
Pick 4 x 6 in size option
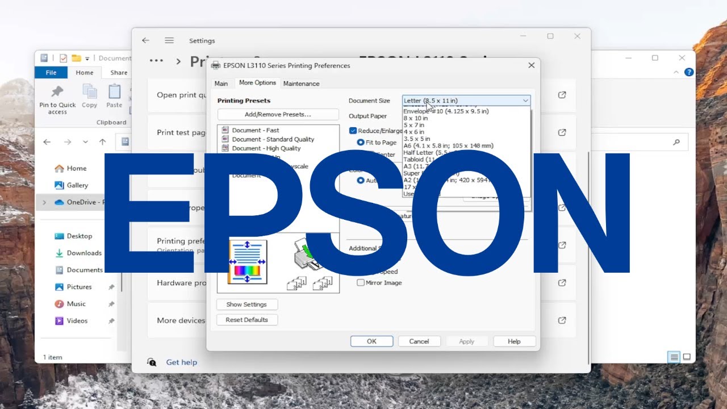pyautogui.click(x=414, y=132)
